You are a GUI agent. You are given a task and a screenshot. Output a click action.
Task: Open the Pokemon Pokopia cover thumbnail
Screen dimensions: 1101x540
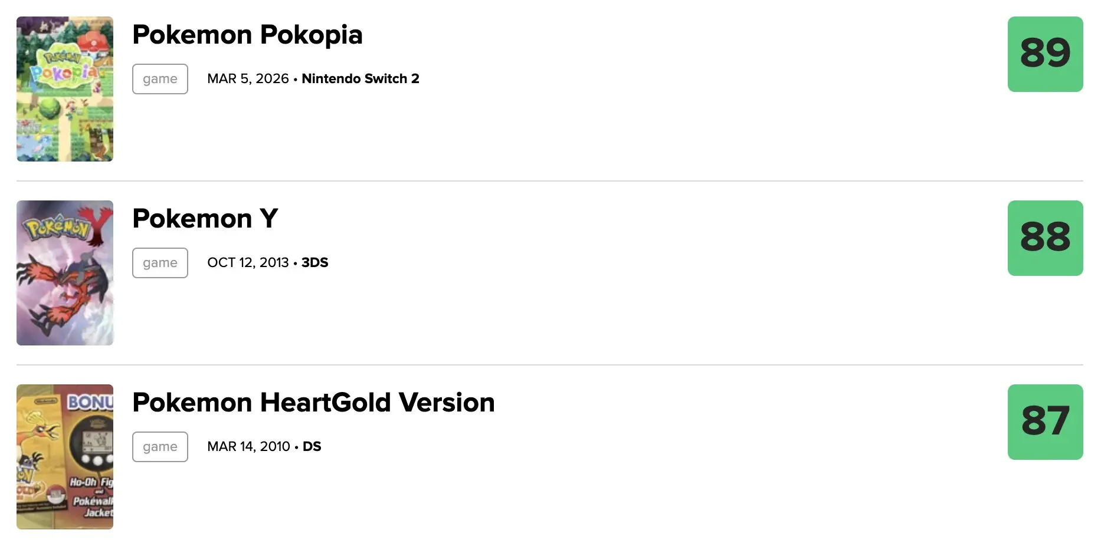pos(65,89)
